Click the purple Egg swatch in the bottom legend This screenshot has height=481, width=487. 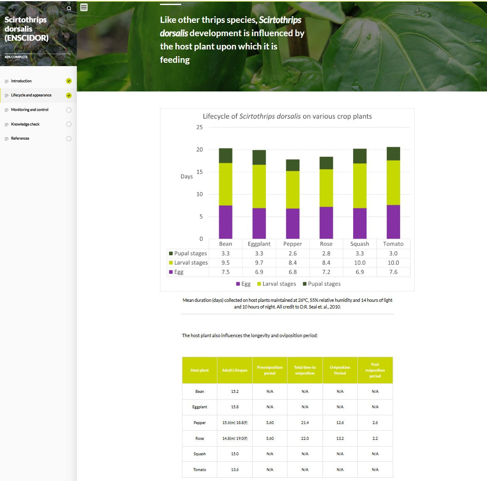[238, 284]
